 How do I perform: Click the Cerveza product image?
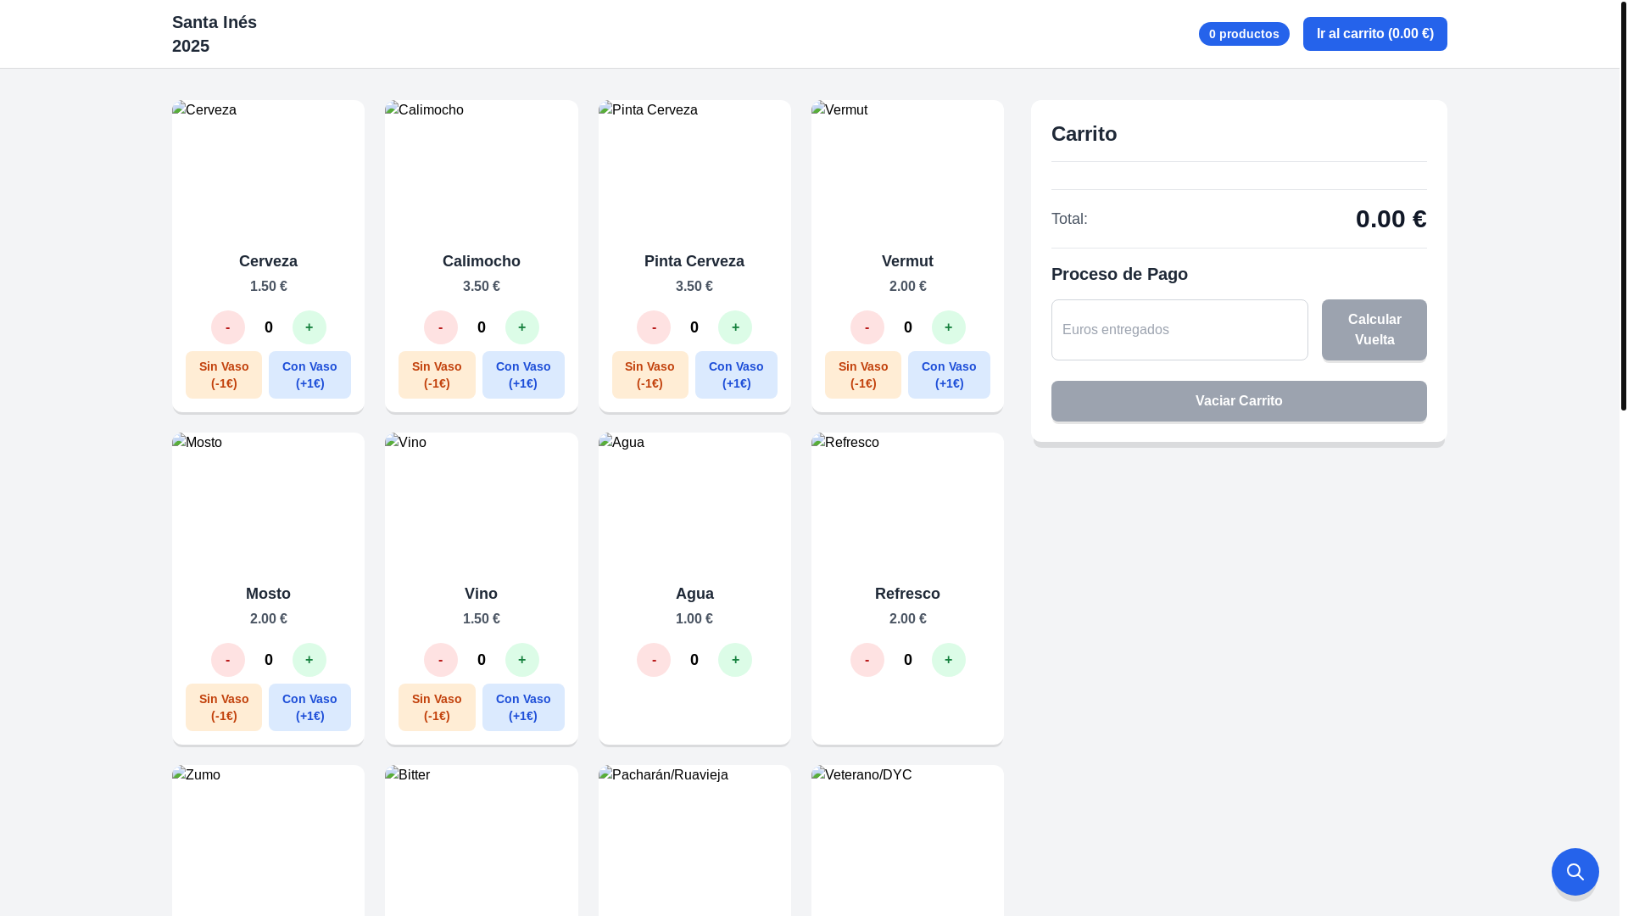click(x=268, y=168)
